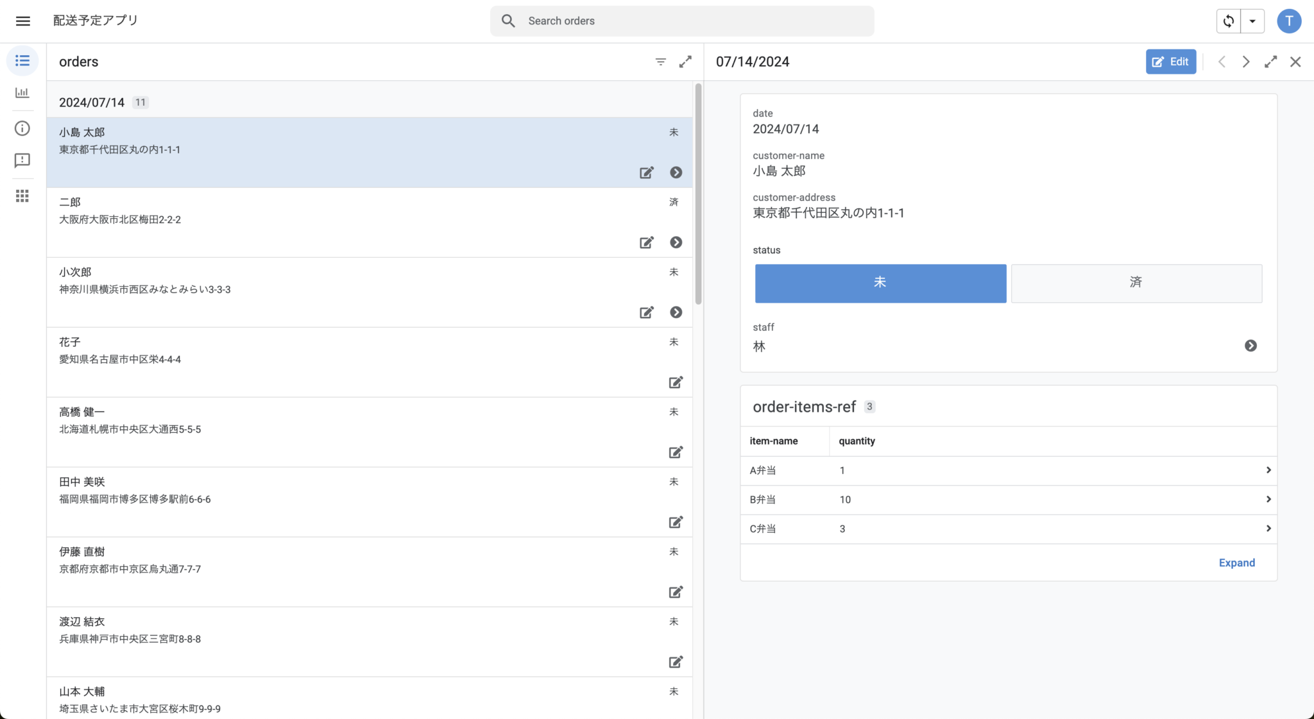
Task: Open the chart view in sidebar
Action: click(x=22, y=93)
